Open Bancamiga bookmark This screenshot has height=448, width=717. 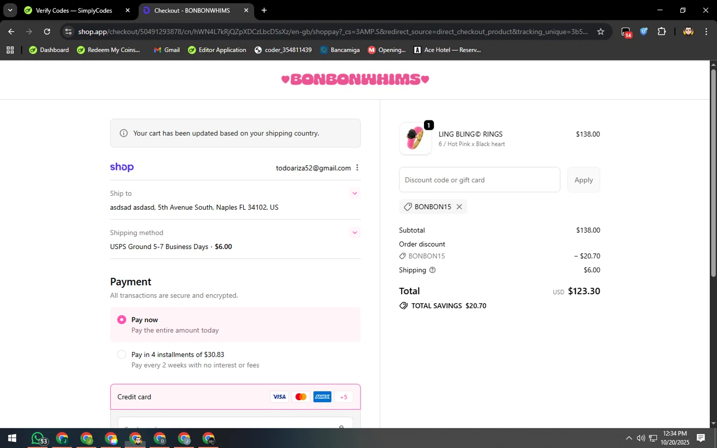click(340, 50)
